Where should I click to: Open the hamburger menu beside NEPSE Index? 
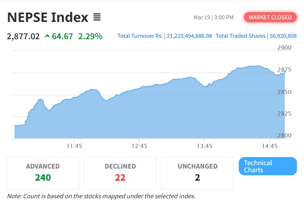[x=97, y=17]
